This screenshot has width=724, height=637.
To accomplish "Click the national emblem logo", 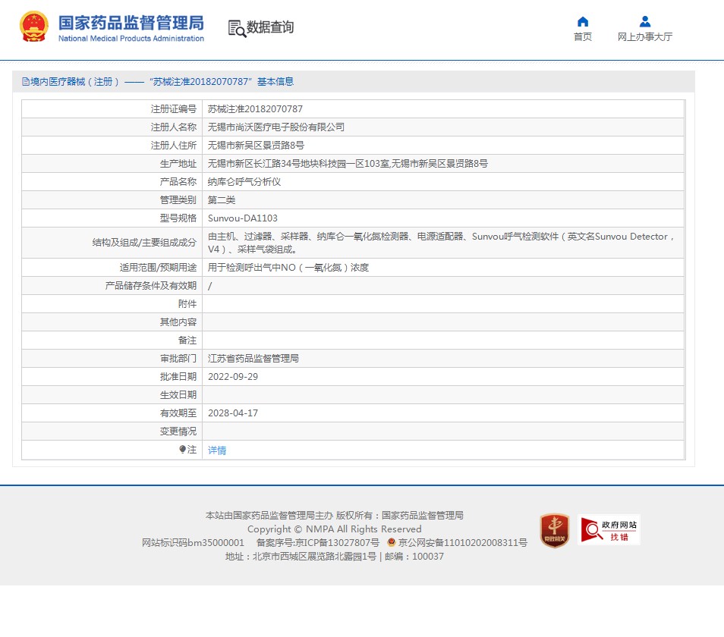I will click(x=33, y=27).
